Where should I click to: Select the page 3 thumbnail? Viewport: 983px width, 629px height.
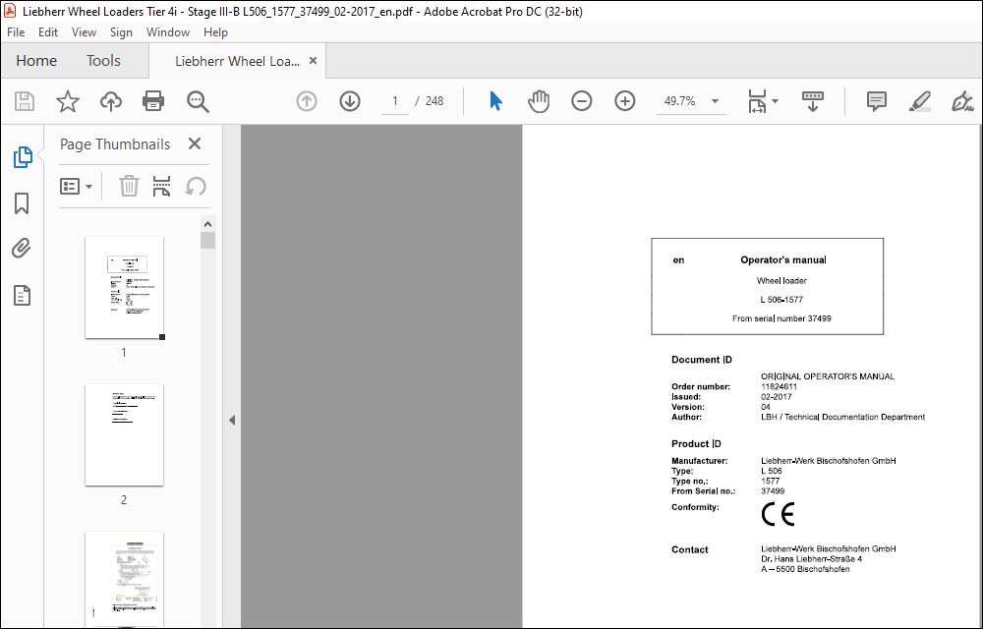pyautogui.click(x=124, y=579)
